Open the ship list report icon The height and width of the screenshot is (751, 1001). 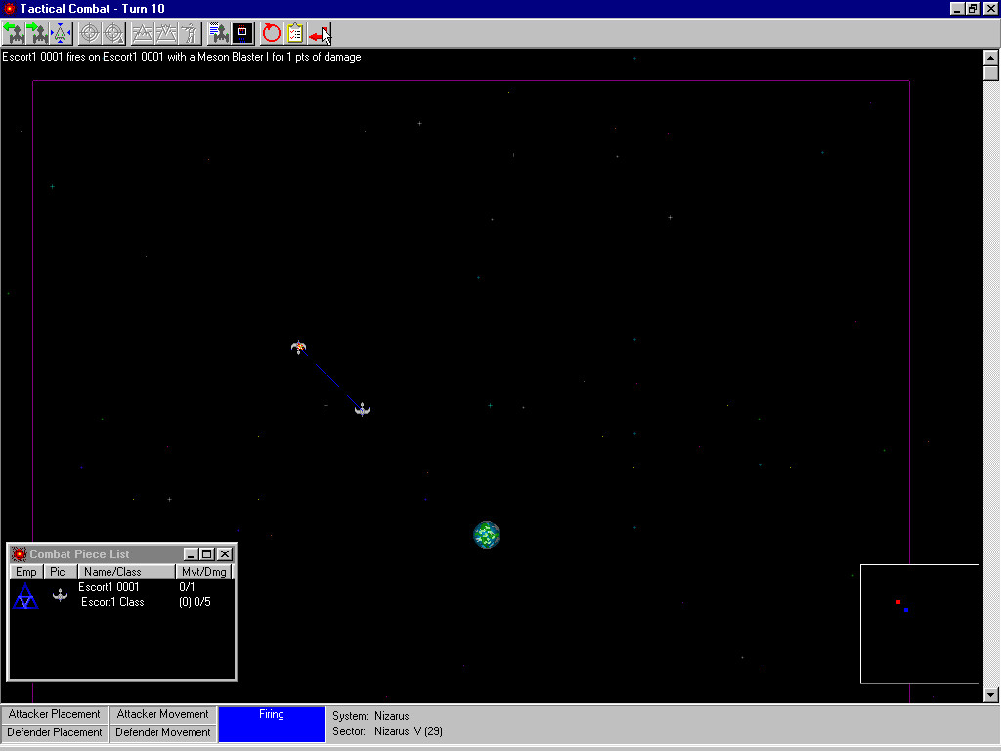point(219,33)
